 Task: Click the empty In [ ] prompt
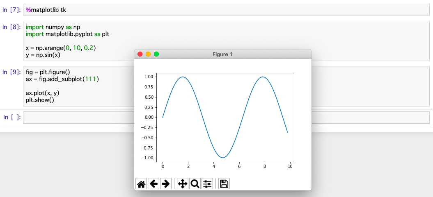tap(11, 118)
